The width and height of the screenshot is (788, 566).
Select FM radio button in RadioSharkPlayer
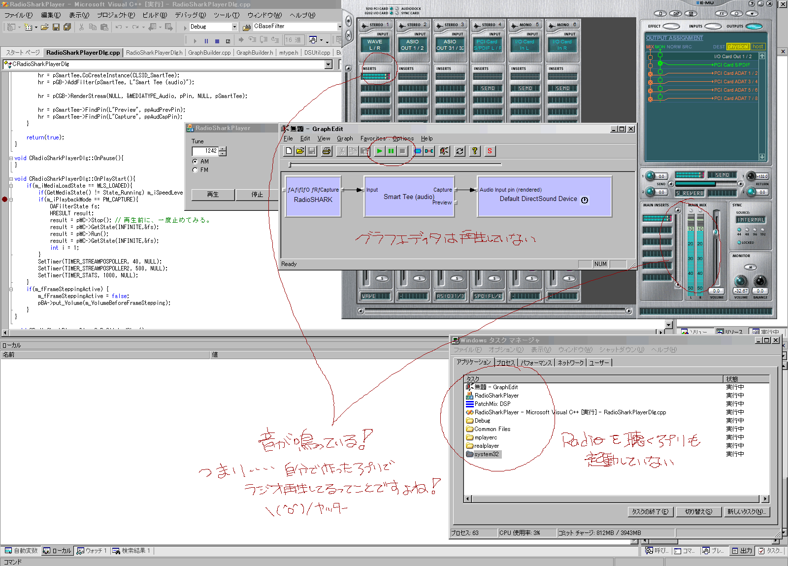[195, 170]
